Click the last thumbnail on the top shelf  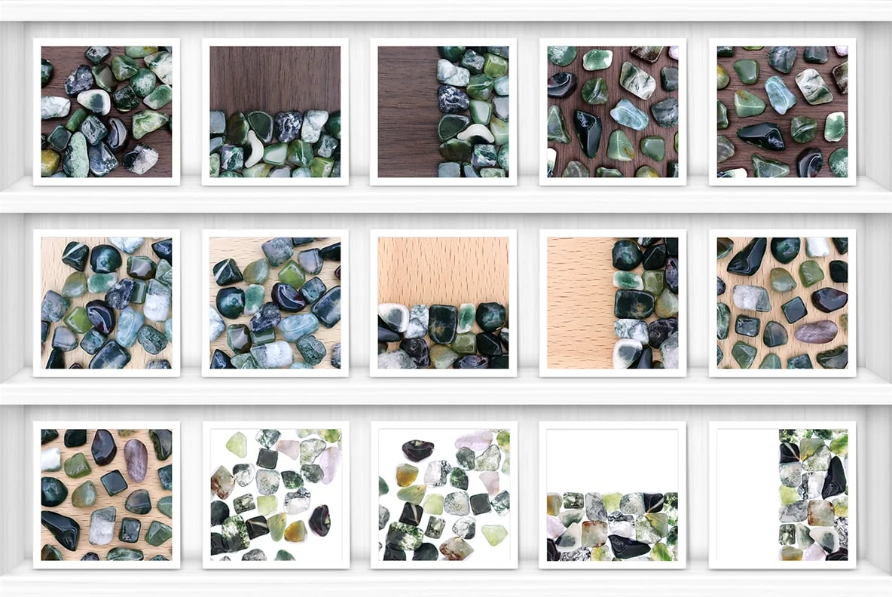782,112
